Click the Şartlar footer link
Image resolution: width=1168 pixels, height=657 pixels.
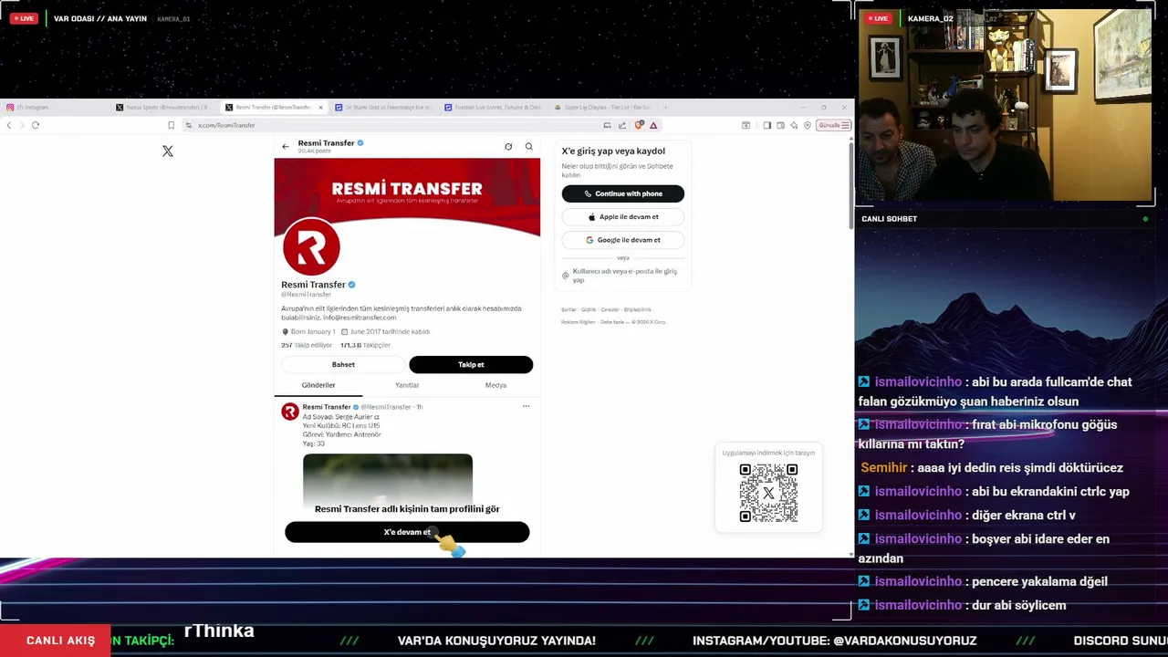point(568,310)
